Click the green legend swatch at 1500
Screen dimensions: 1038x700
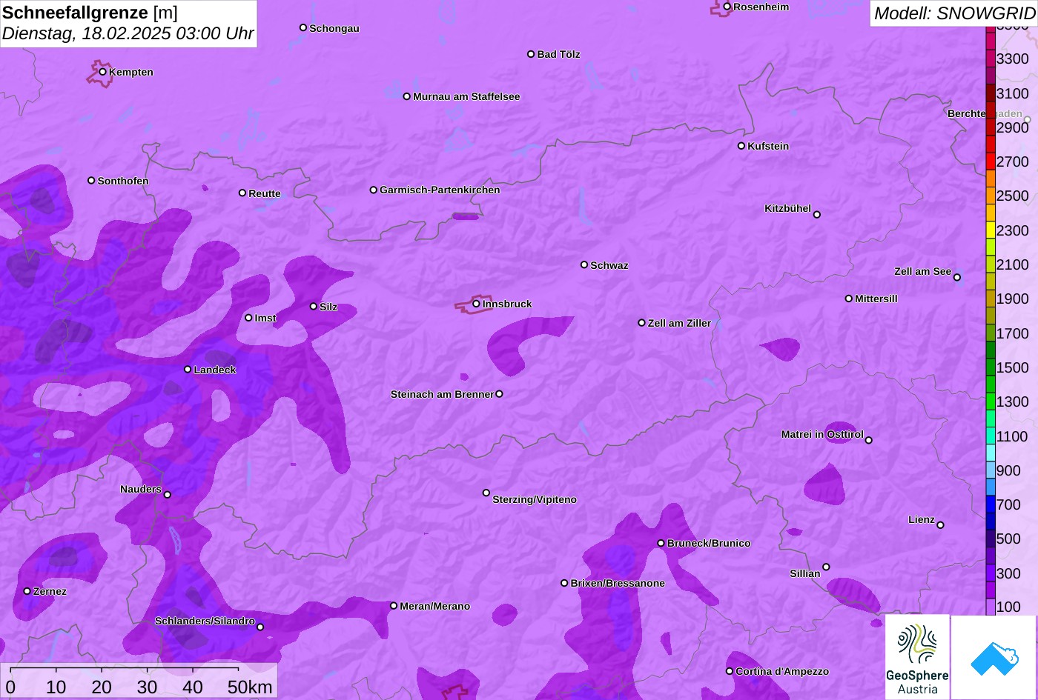(991, 367)
